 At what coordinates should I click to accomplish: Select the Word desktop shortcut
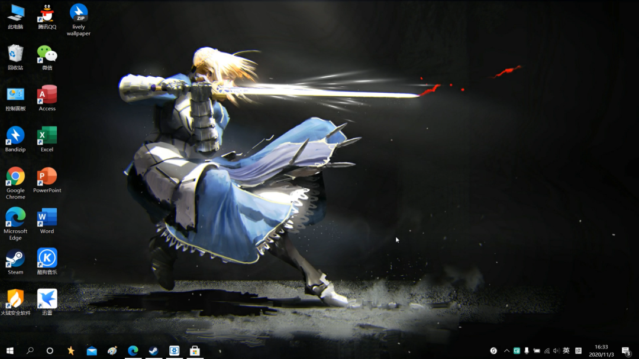[47, 221]
